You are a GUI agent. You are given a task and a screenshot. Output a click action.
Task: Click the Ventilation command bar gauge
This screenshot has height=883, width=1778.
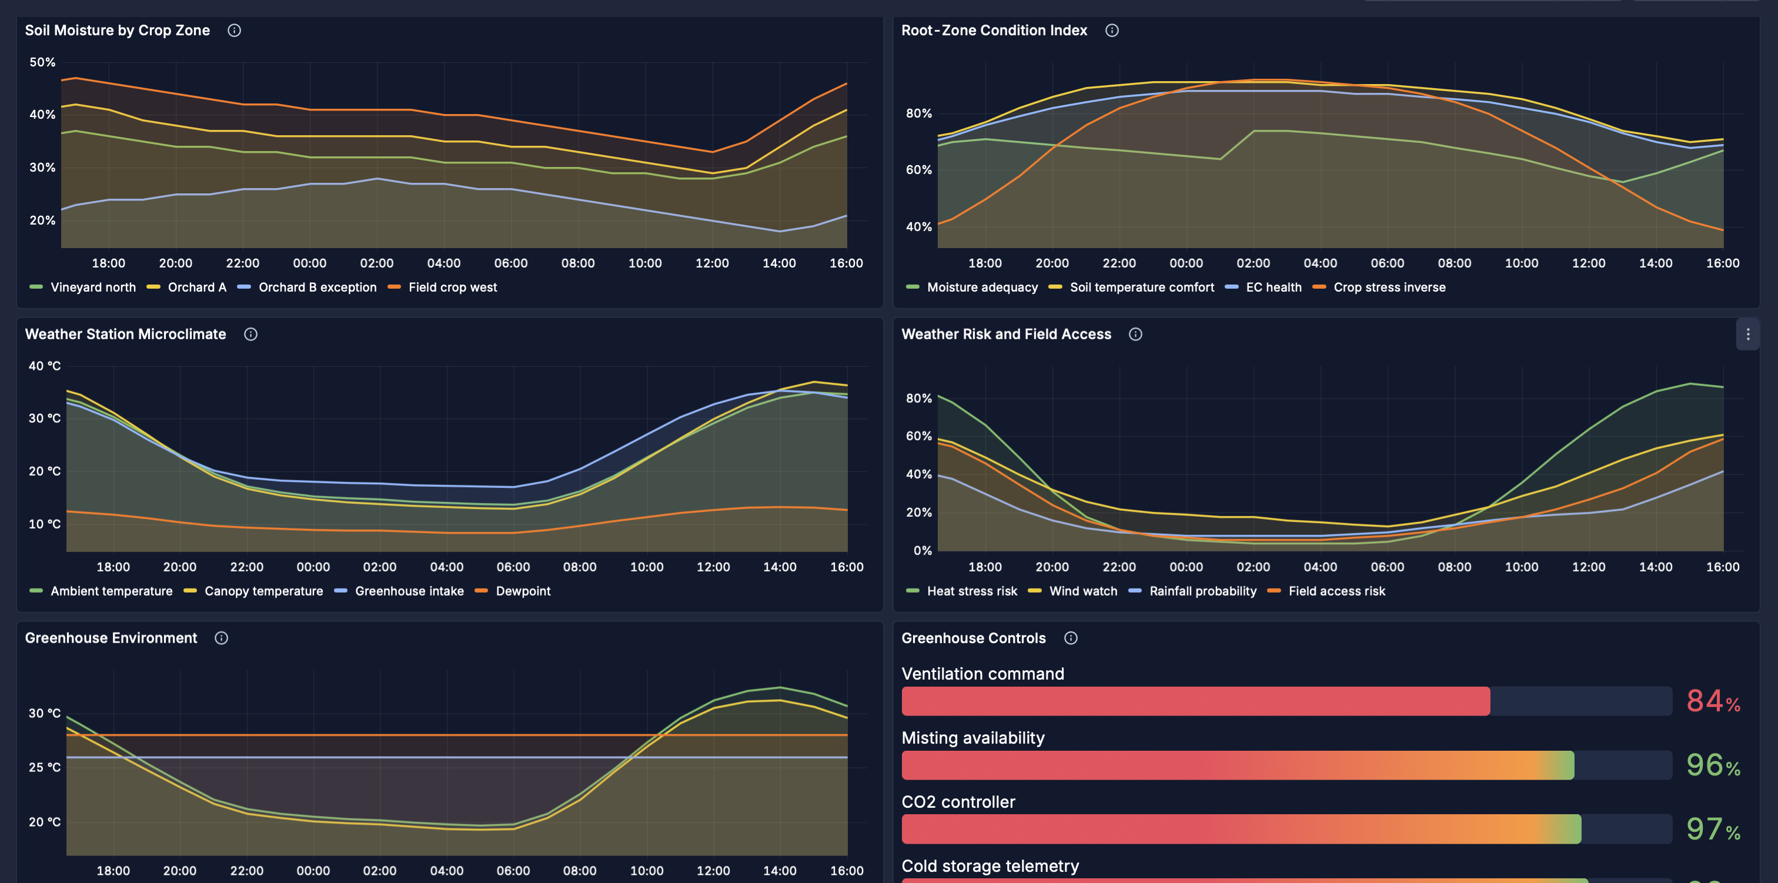(1286, 701)
